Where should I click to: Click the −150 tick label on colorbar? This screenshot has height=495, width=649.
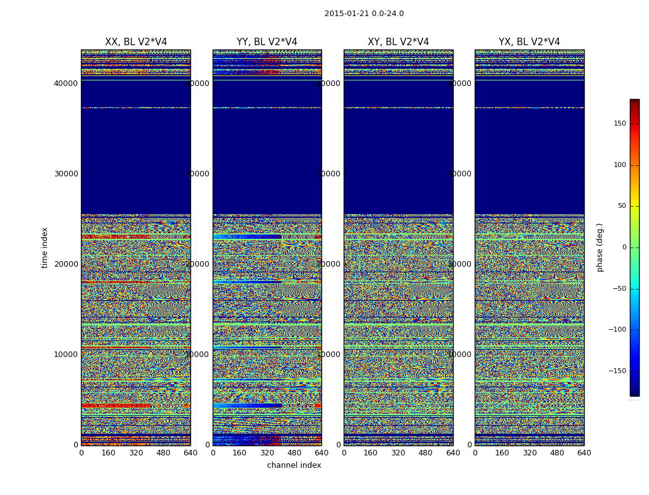tap(617, 371)
